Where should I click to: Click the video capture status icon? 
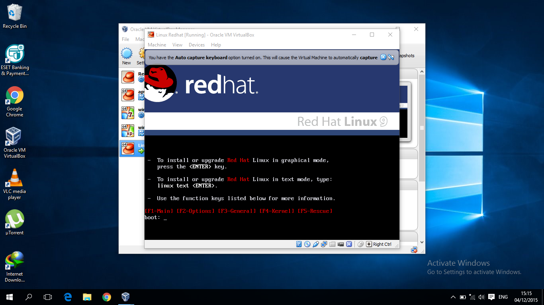(340, 244)
